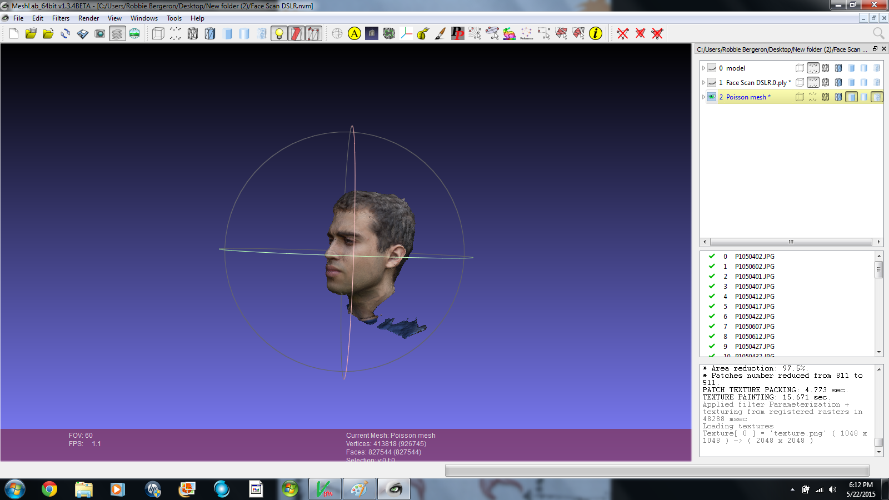Screen dimensions: 889x500
Task: Click the PP pick points tool
Action: coord(458,34)
